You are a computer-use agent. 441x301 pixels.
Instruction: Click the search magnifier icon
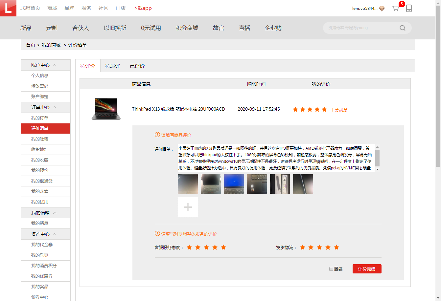tap(402, 28)
